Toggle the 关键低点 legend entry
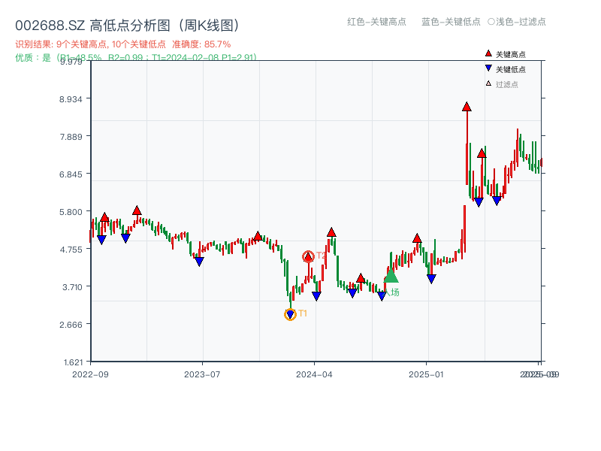The image size is (601, 451). (x=505, y=69)
